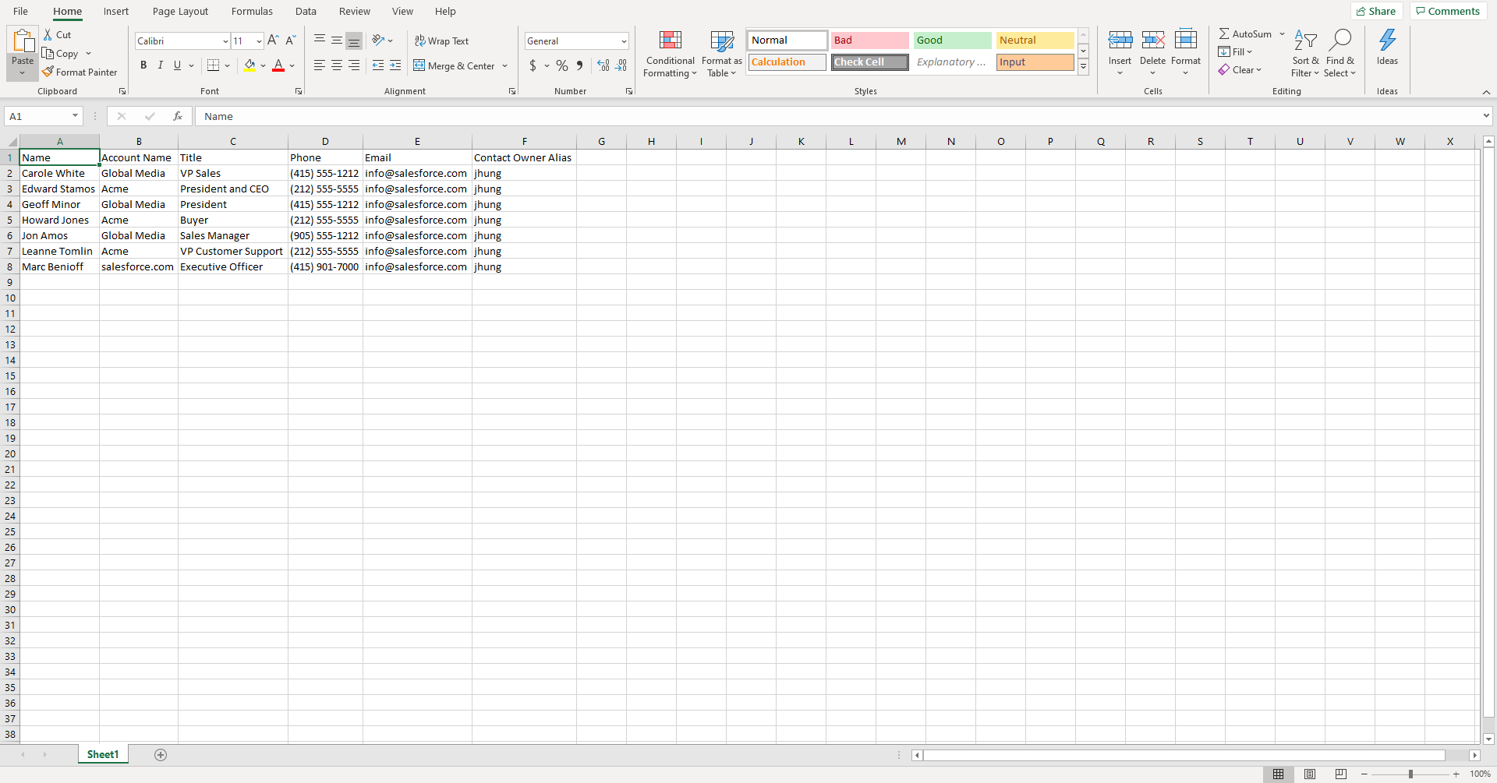The image size is (1497, 783).
Task: Open the font name Calibri dropdown
Action: pos(225,41)
